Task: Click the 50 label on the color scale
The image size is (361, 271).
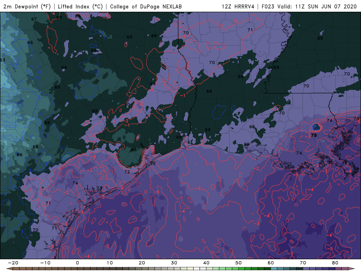Action: pyautogui.click(x=239, y=263)
